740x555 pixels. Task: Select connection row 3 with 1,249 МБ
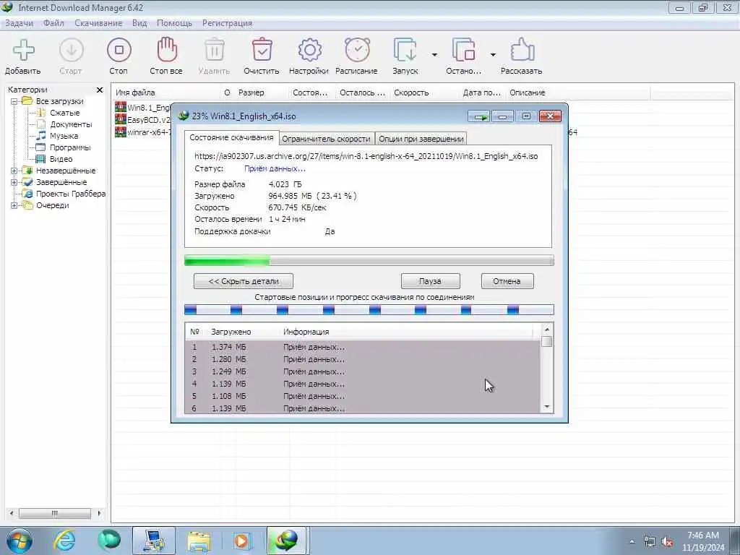pos(363,371)
